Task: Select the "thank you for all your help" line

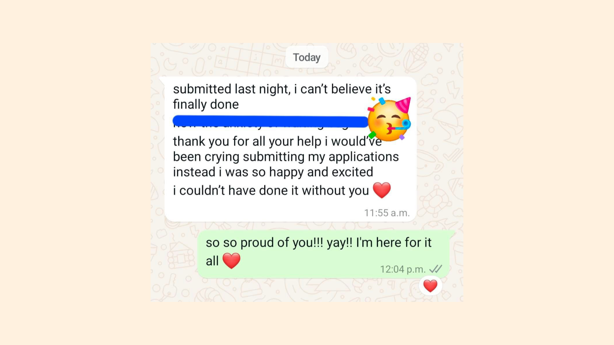Action: click(277, 141)
